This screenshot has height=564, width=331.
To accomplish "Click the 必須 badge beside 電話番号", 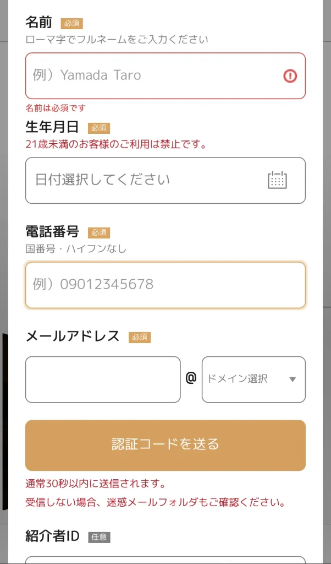I will click(99, 232).
